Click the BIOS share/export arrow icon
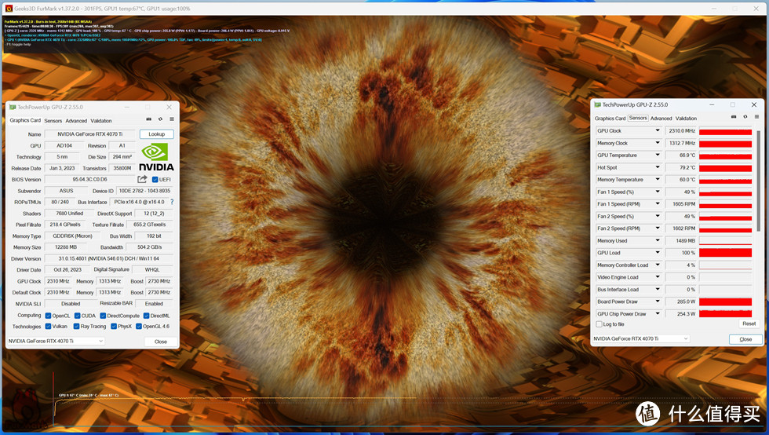Image resolution: width=769 pixels, height=435 pixels. click(142, 179)
